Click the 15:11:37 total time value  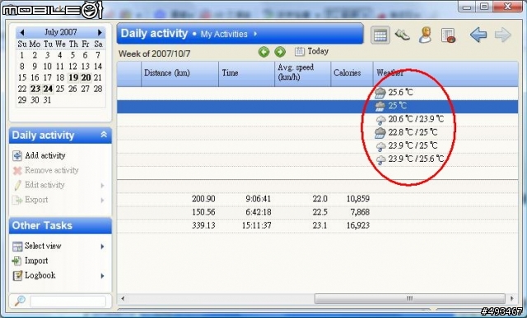(x=256, y=225)
